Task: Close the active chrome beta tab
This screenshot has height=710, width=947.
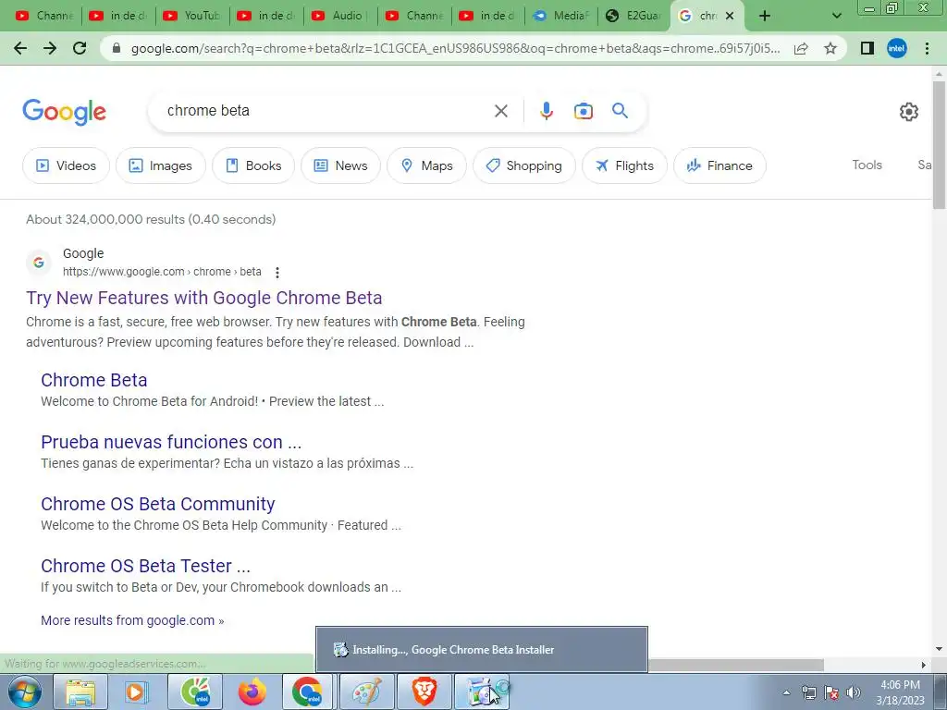Action: pyautogui.click(x=730, y=16)
